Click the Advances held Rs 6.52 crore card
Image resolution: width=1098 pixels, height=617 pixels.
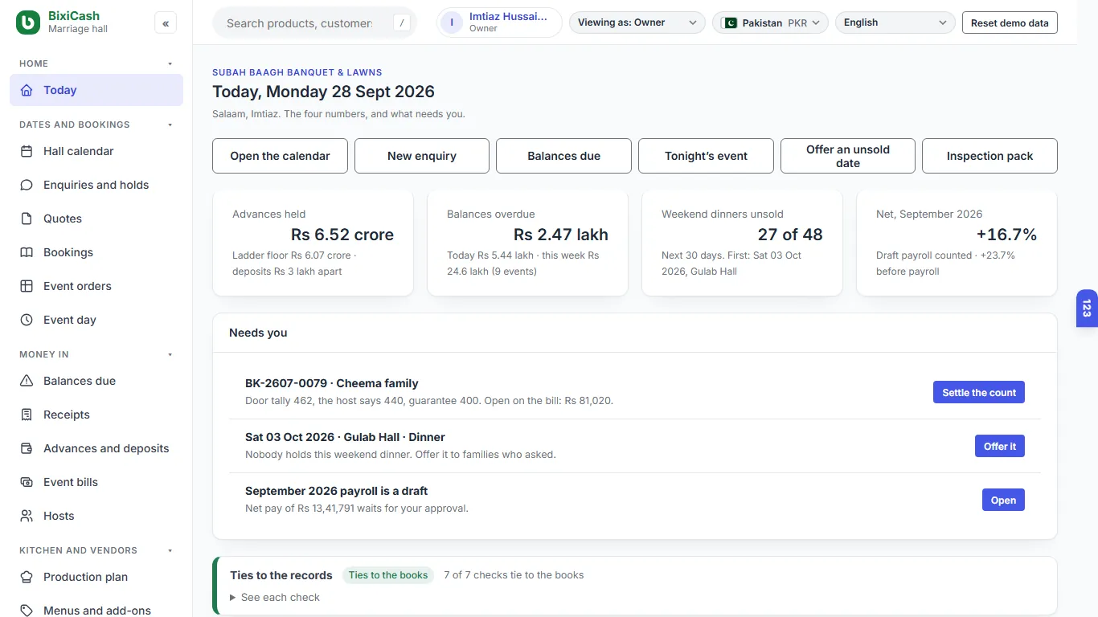[313, 243]
